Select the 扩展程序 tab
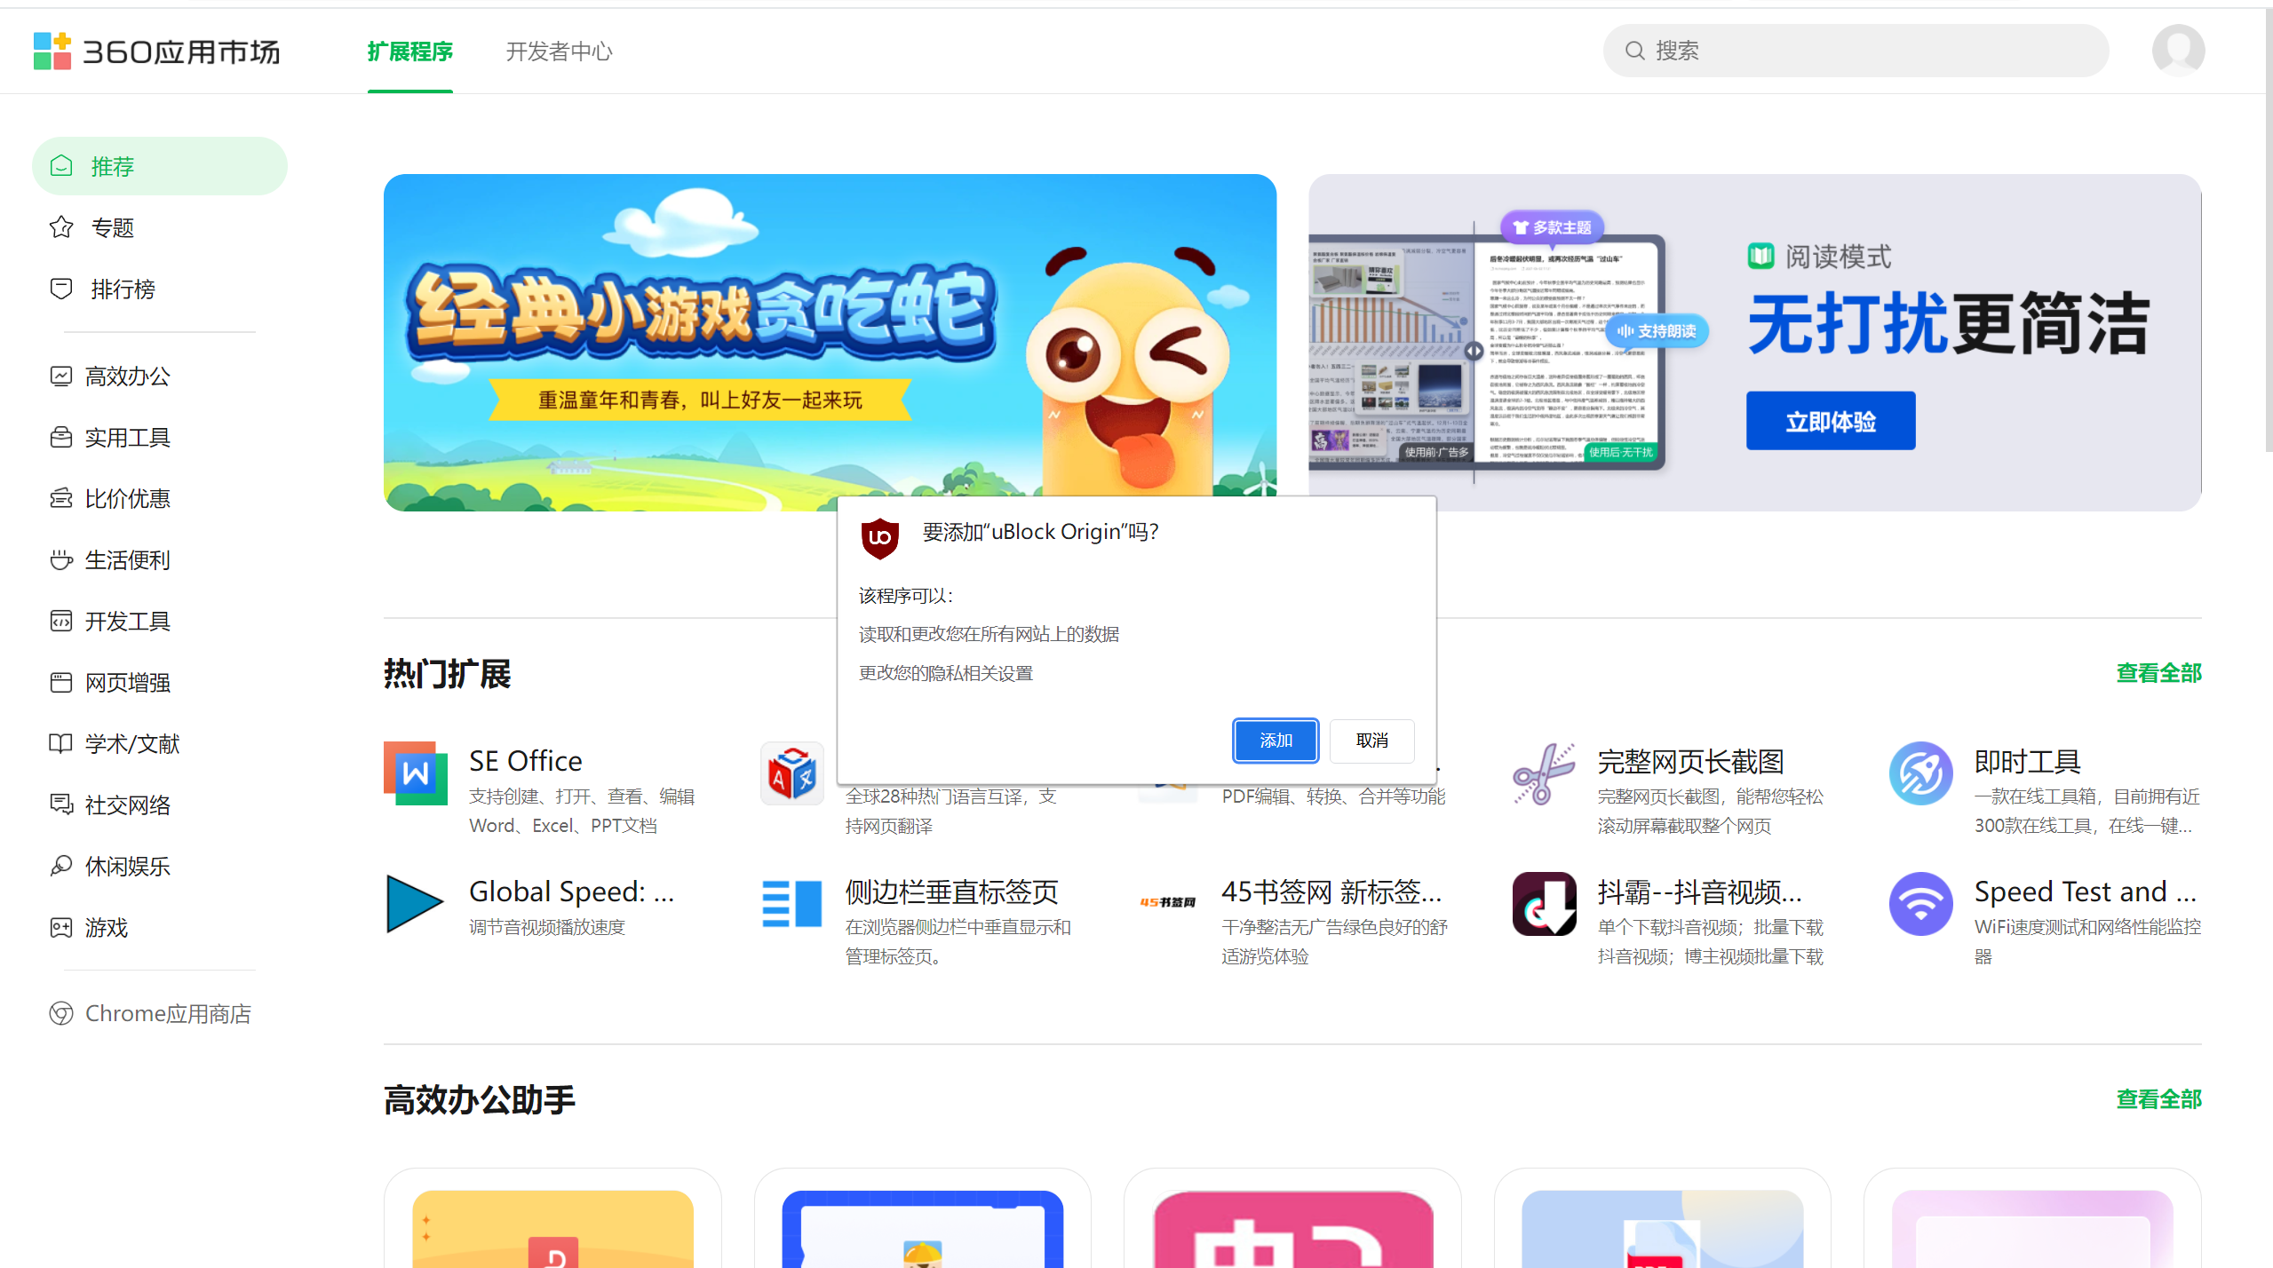Screen dimensions: 2273x1268 pos(409,51)
